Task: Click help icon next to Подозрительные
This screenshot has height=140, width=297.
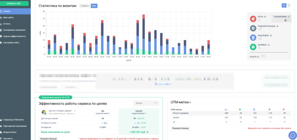Action: (x=277, y=26)
